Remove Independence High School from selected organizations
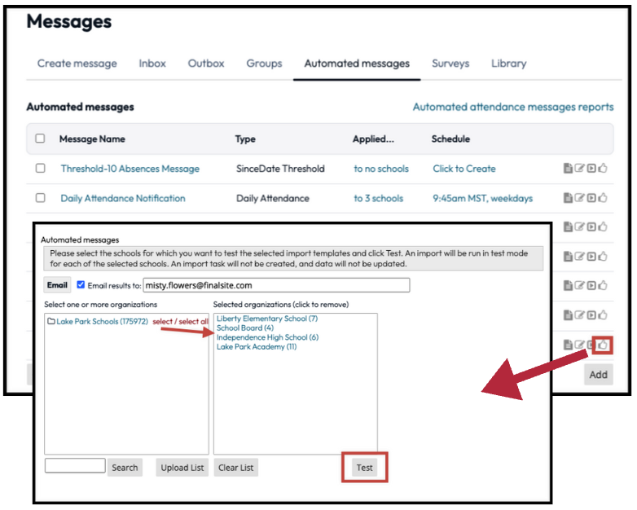The width and height of the screenshot is (637, 510). 267,337
